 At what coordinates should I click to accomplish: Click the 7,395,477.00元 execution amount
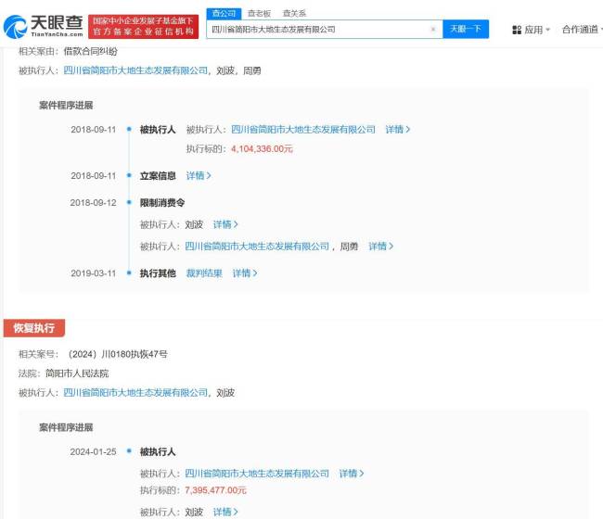pyautogui.click(x=216, y=490)
